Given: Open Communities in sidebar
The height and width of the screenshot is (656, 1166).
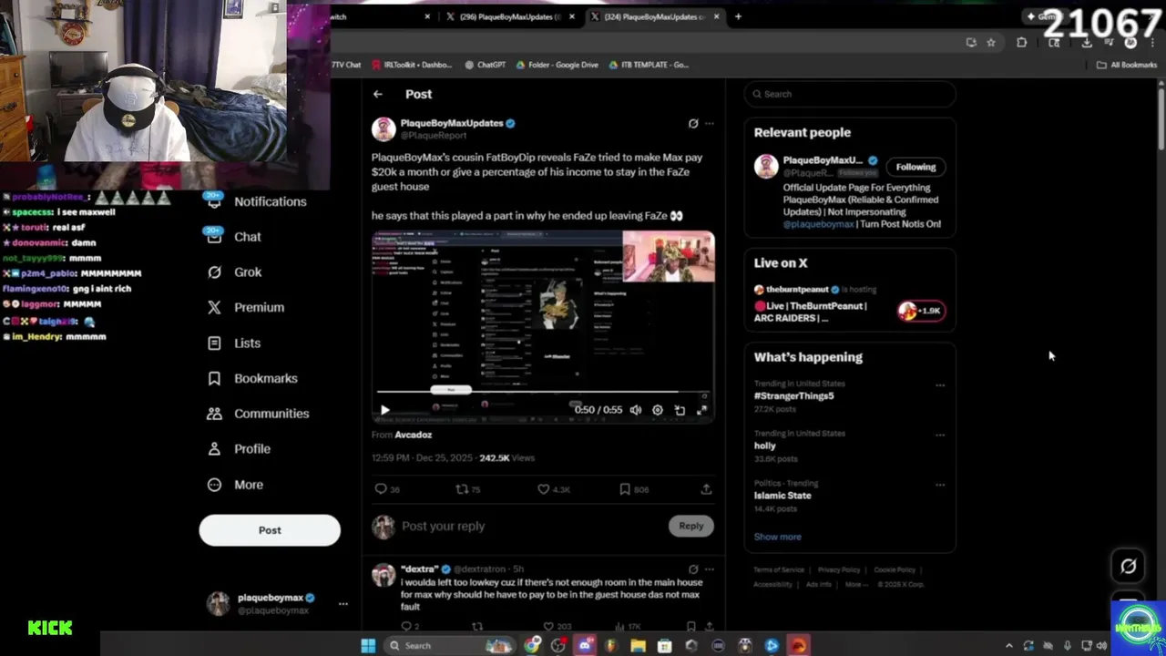Looking at the screenshot, I should tap(259, 414).
